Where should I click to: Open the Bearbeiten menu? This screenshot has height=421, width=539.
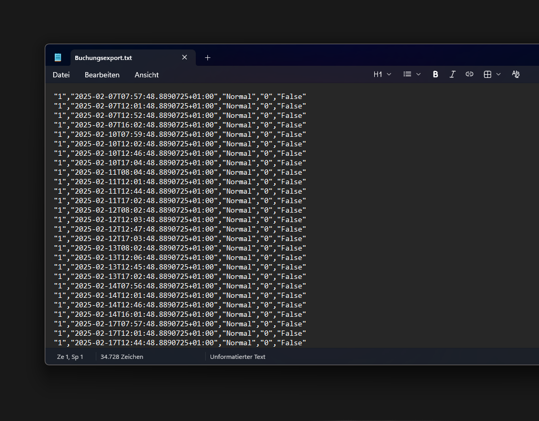click(x=102, y=75)
